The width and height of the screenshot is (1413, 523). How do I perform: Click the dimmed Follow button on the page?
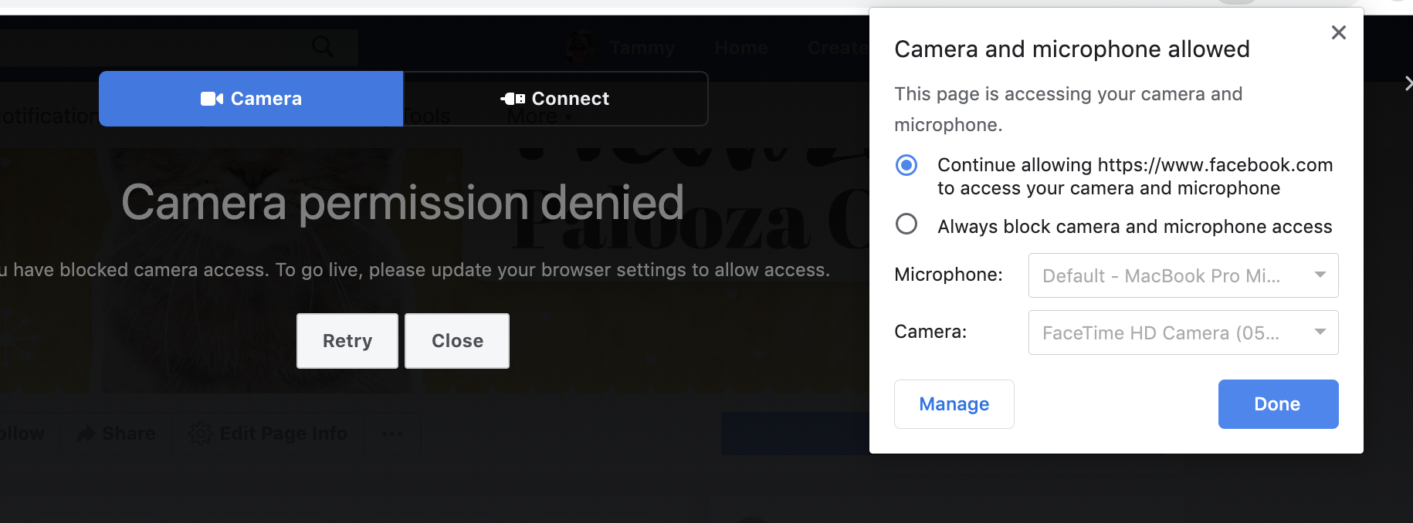pyautogui.click(x=22, y=434)
